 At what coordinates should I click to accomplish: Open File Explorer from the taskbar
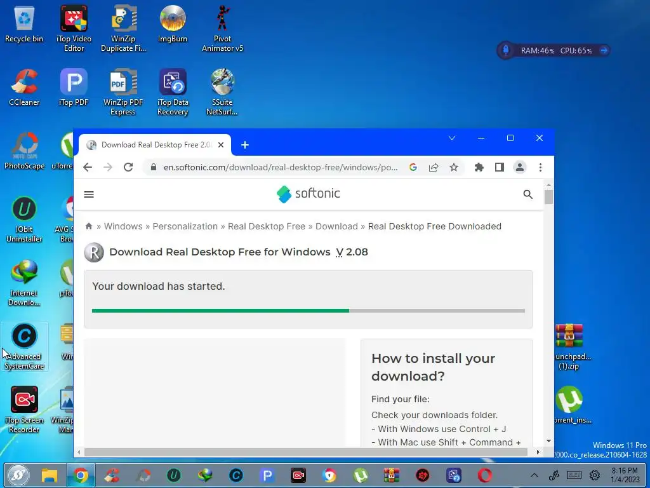click(50, 475)
